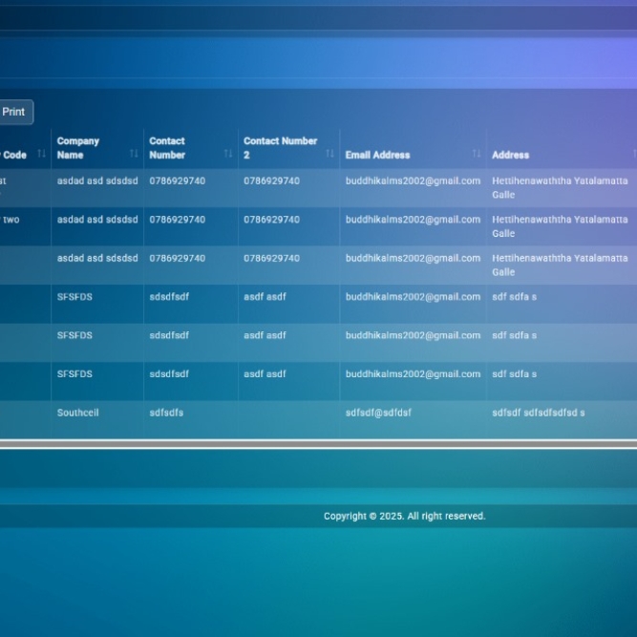Click the Company Name header label
Viewport: 637px width, 637px height.
78,148
